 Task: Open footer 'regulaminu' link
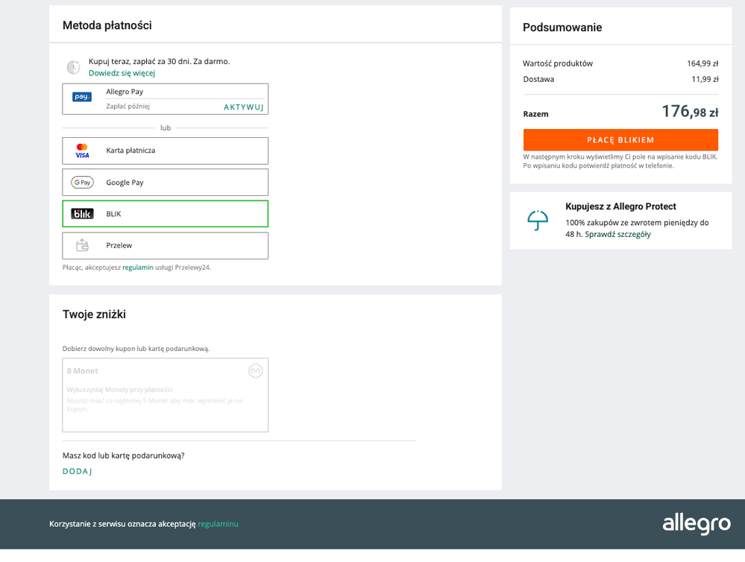218,524
